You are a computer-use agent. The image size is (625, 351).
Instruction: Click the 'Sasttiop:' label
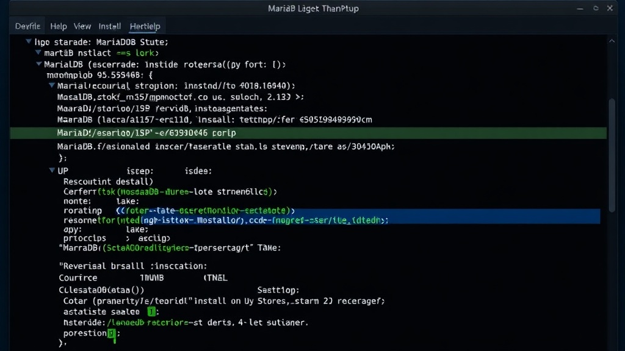click(278, 290)
